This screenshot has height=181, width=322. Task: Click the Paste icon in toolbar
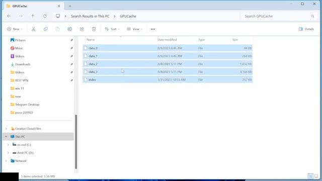pyautogui.click(x=58, y=29)
